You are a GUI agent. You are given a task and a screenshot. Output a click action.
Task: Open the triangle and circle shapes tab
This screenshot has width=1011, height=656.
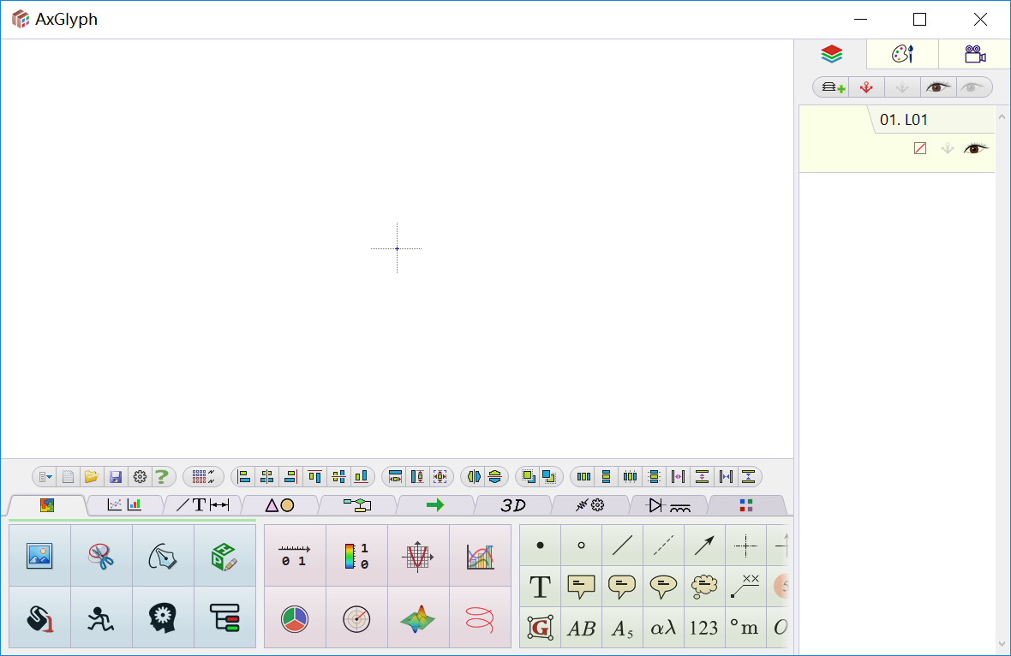tap(280, 505)
